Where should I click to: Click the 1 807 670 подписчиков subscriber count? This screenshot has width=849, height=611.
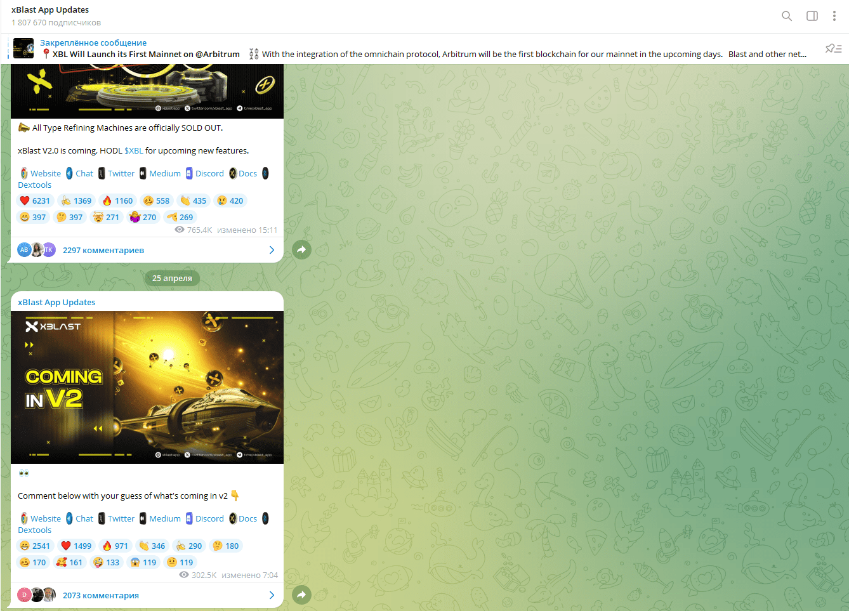pyautogui.click(x=56, y=22)
